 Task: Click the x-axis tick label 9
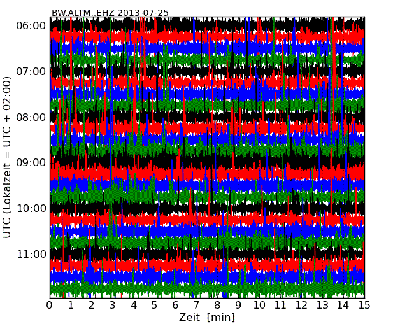point(238,306)
